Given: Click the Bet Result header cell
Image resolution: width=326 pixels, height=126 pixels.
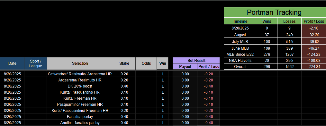Looking at the screenshot, I should click(196, 61).
